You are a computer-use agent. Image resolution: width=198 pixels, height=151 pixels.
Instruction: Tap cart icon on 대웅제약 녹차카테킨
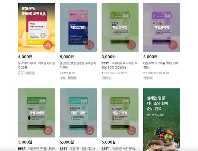(131, 130)
